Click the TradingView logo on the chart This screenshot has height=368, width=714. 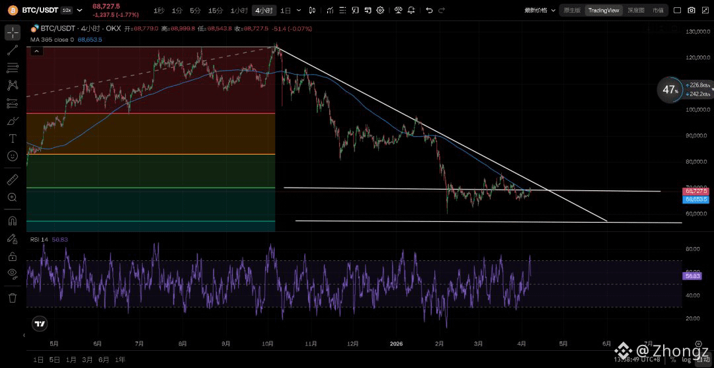[x=40, y=324]
